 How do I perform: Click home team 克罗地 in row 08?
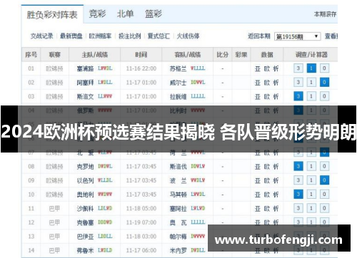coord(85,167)
